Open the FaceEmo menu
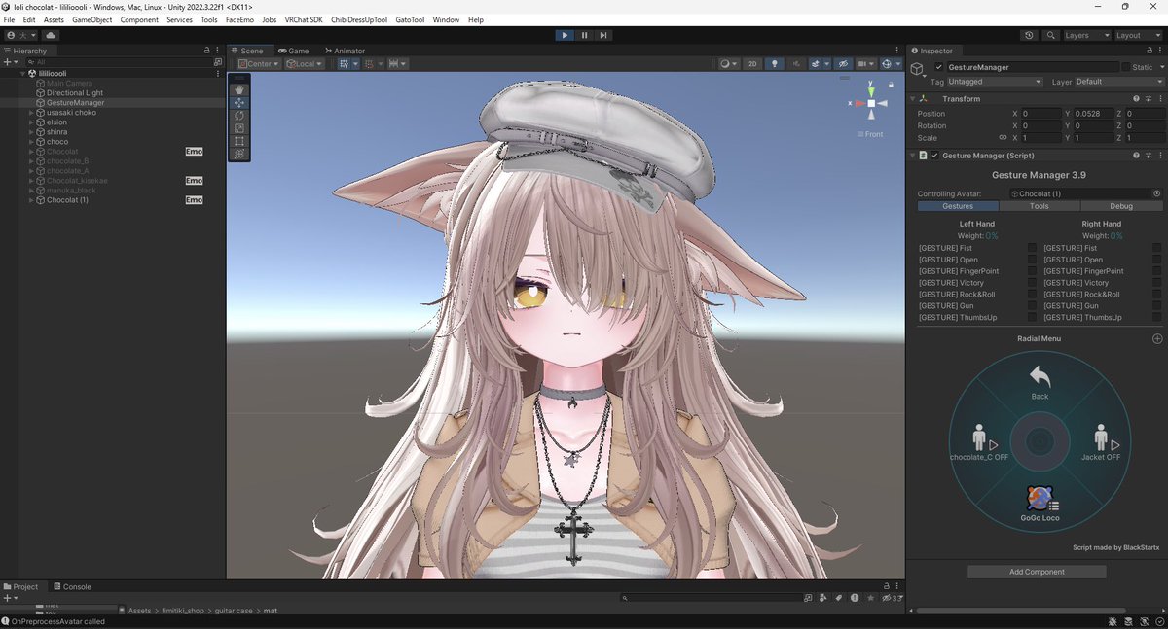 point(239,19)
